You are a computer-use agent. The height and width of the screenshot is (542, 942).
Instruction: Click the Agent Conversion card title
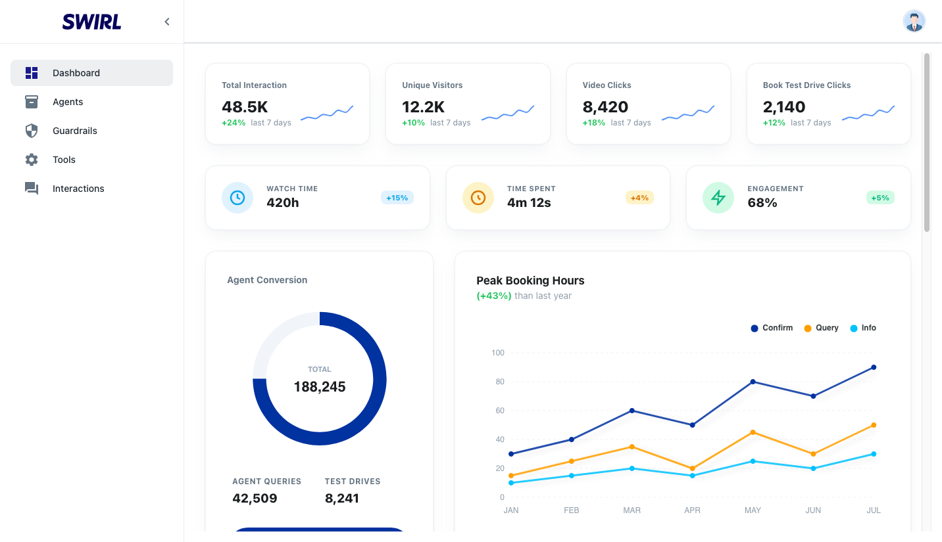pos(267,280)
